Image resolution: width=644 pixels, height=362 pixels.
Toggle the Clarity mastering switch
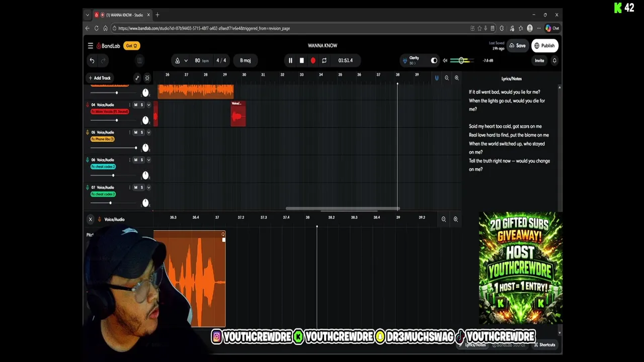tap(434, 60)
